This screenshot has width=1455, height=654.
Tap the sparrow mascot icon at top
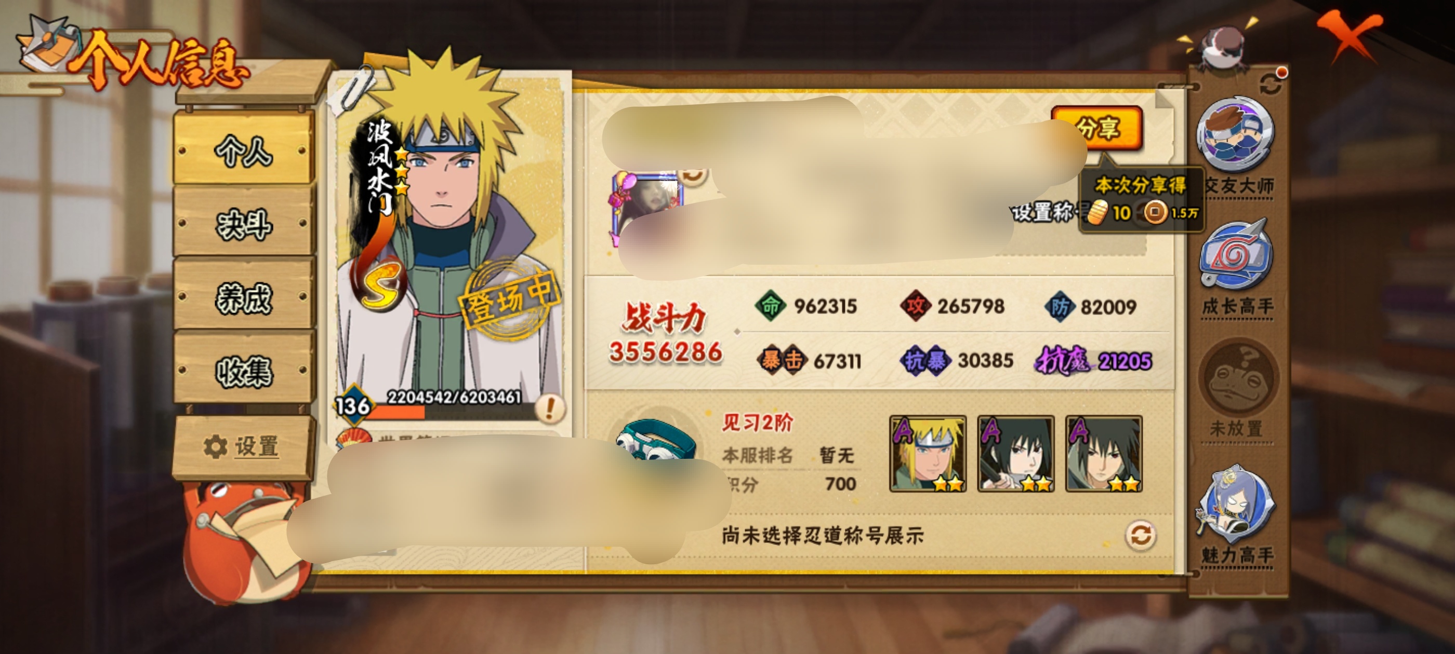[1223, 46]
